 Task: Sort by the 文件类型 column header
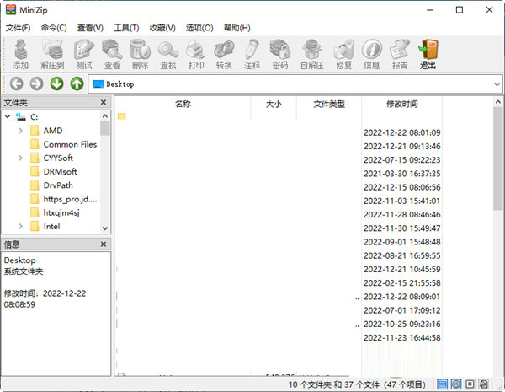click(329, 104)
